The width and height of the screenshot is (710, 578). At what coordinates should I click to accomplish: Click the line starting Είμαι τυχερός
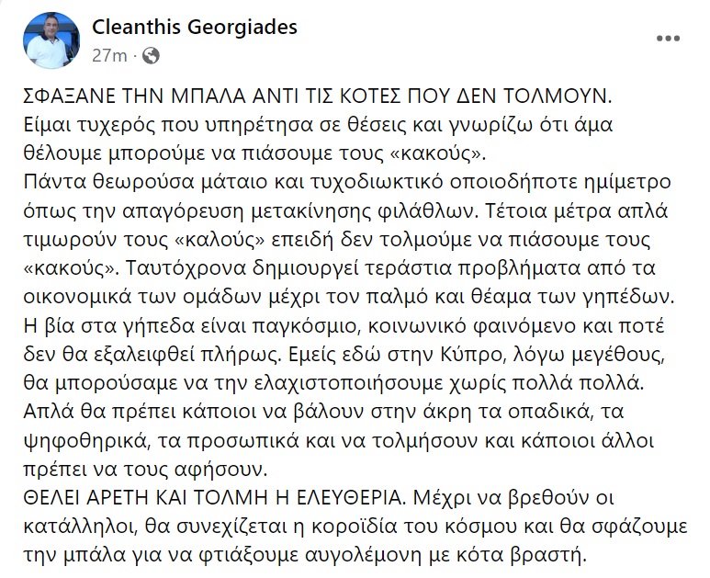coord(318,125)
